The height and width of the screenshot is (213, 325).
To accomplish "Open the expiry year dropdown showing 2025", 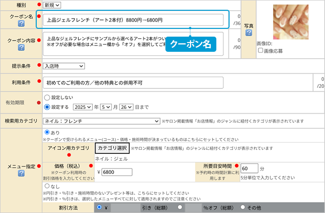I will [x=83, y=106].
